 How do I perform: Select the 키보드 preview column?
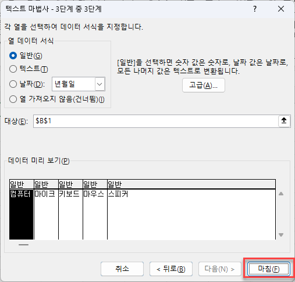click(x=70, y=214)
